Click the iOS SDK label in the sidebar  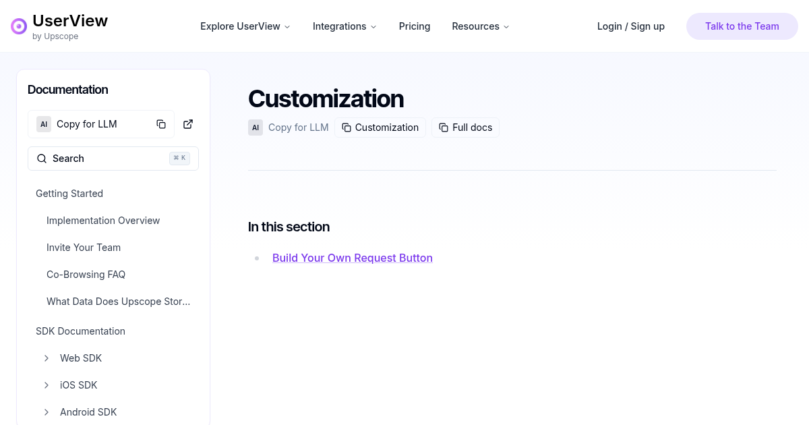tap(79, 385)
